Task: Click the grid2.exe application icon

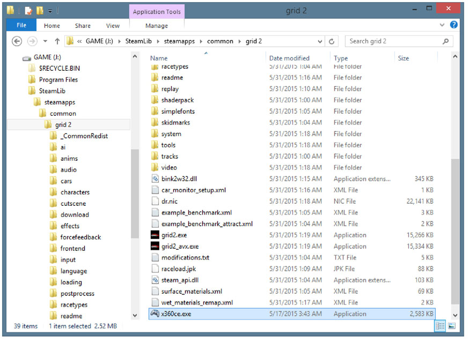Action: pyautogui.click(x=155, y=235)
